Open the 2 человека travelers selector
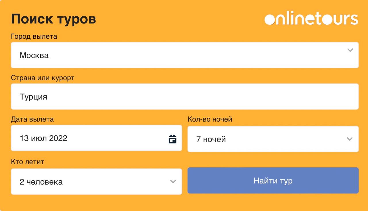Image resolution: width=368 pixels, height=211 pixels. 97,181
